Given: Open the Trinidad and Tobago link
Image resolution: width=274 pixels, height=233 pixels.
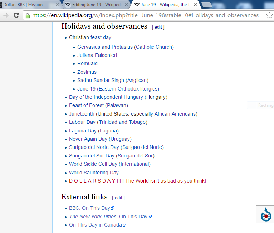Looking at the screenshot, I should pyautogui.click(x=122, y=122).
